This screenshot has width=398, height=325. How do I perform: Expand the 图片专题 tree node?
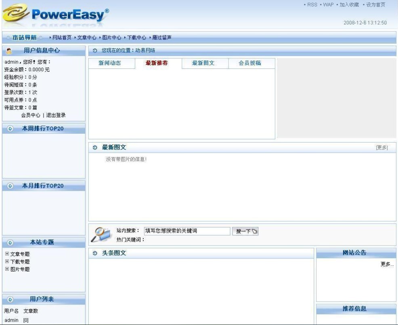coord(7,269)
